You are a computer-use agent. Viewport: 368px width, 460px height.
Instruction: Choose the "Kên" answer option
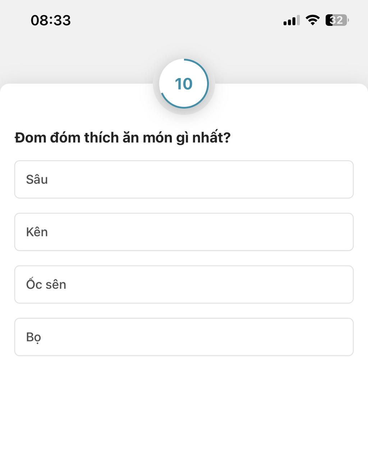pos(184,232)
